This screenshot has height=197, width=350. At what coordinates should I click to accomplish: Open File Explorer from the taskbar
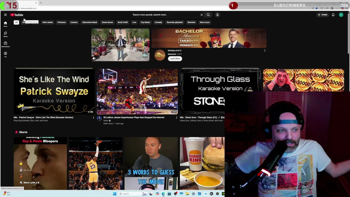pos(187,194)
